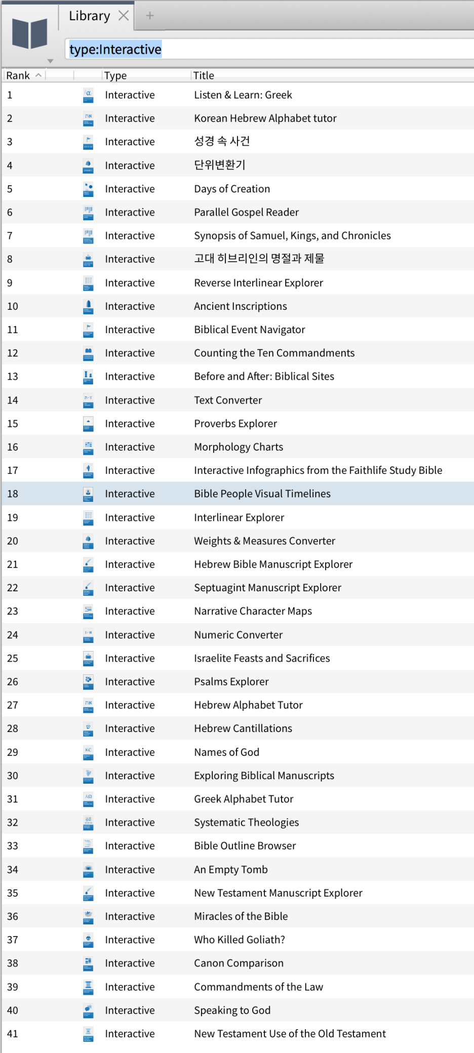The width and height of the screenshot is (474, 1053).
Task: Click rank number 41 in the list
Action: click(13, 1033)
